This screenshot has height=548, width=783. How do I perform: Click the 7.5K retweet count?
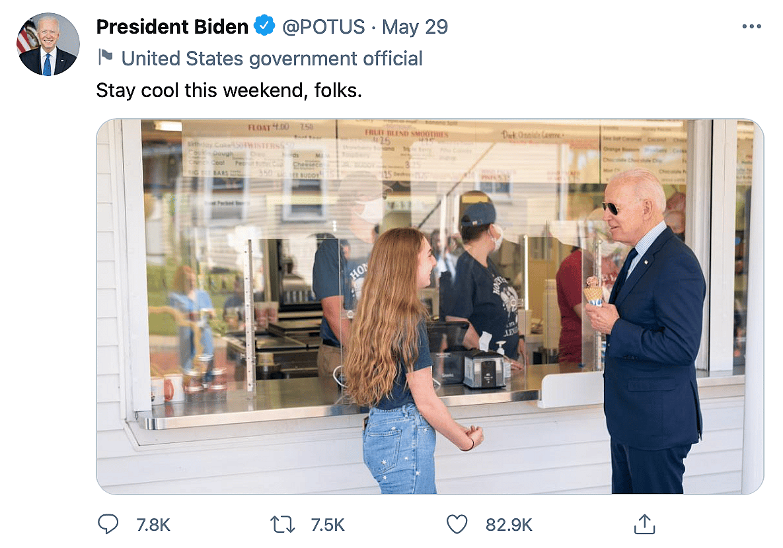pos(328,525)
